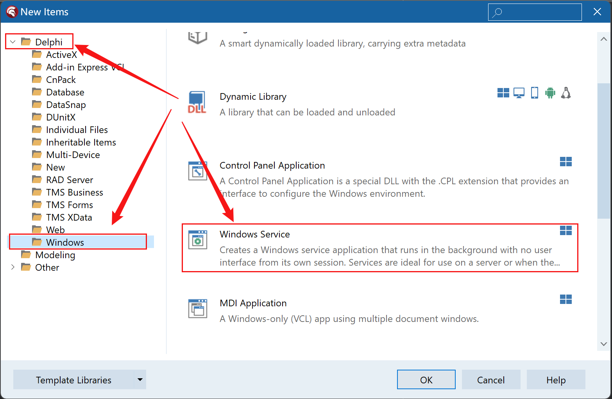Click Windows platform icon on Windows Service row
Viewport: 612px width, 399px height.
click(x=566, y=230)
